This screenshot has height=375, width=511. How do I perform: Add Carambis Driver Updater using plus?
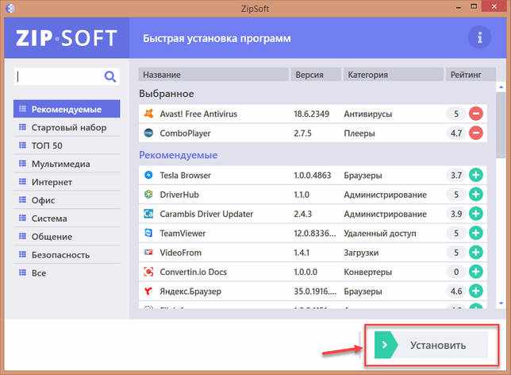[476, 214]
